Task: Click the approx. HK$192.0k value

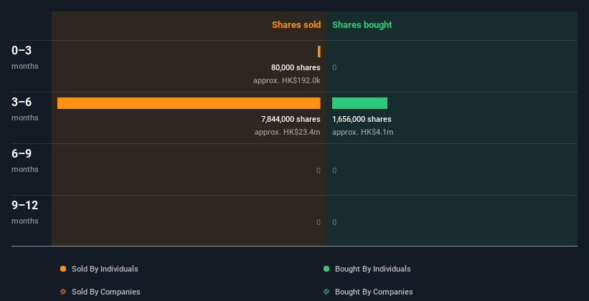Action: 287,80
